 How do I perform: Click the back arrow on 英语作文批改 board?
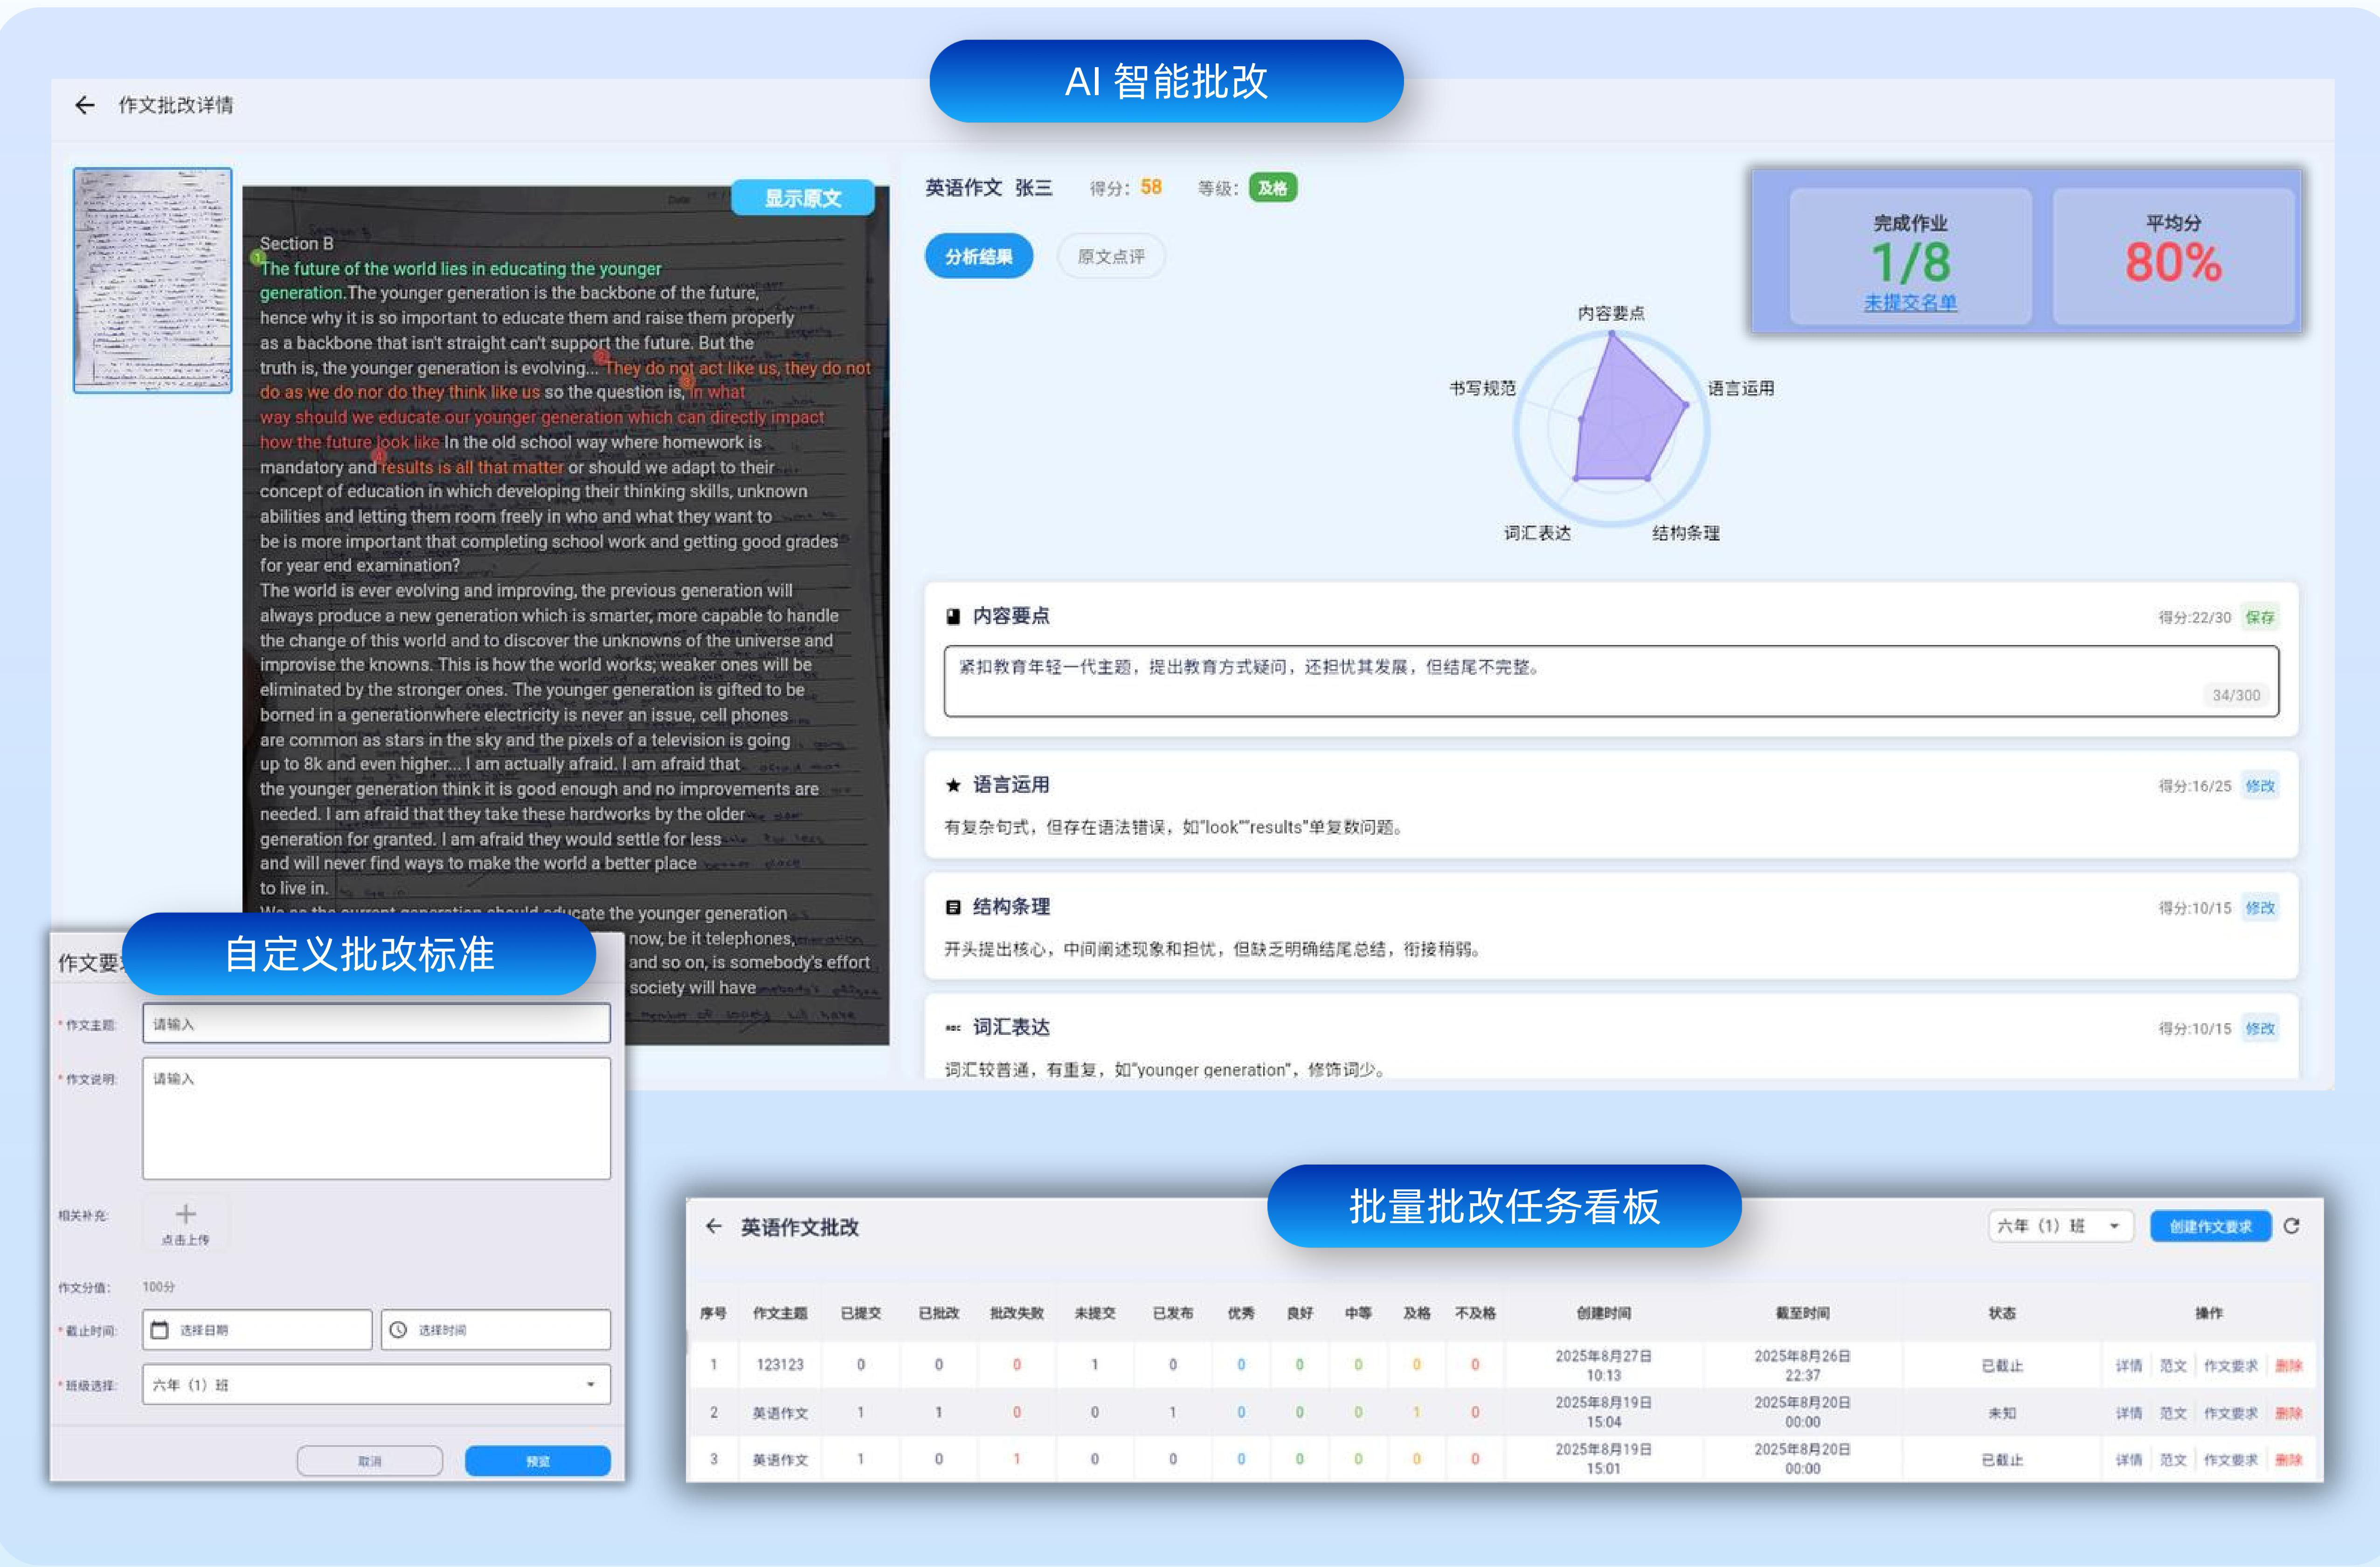714,1226
